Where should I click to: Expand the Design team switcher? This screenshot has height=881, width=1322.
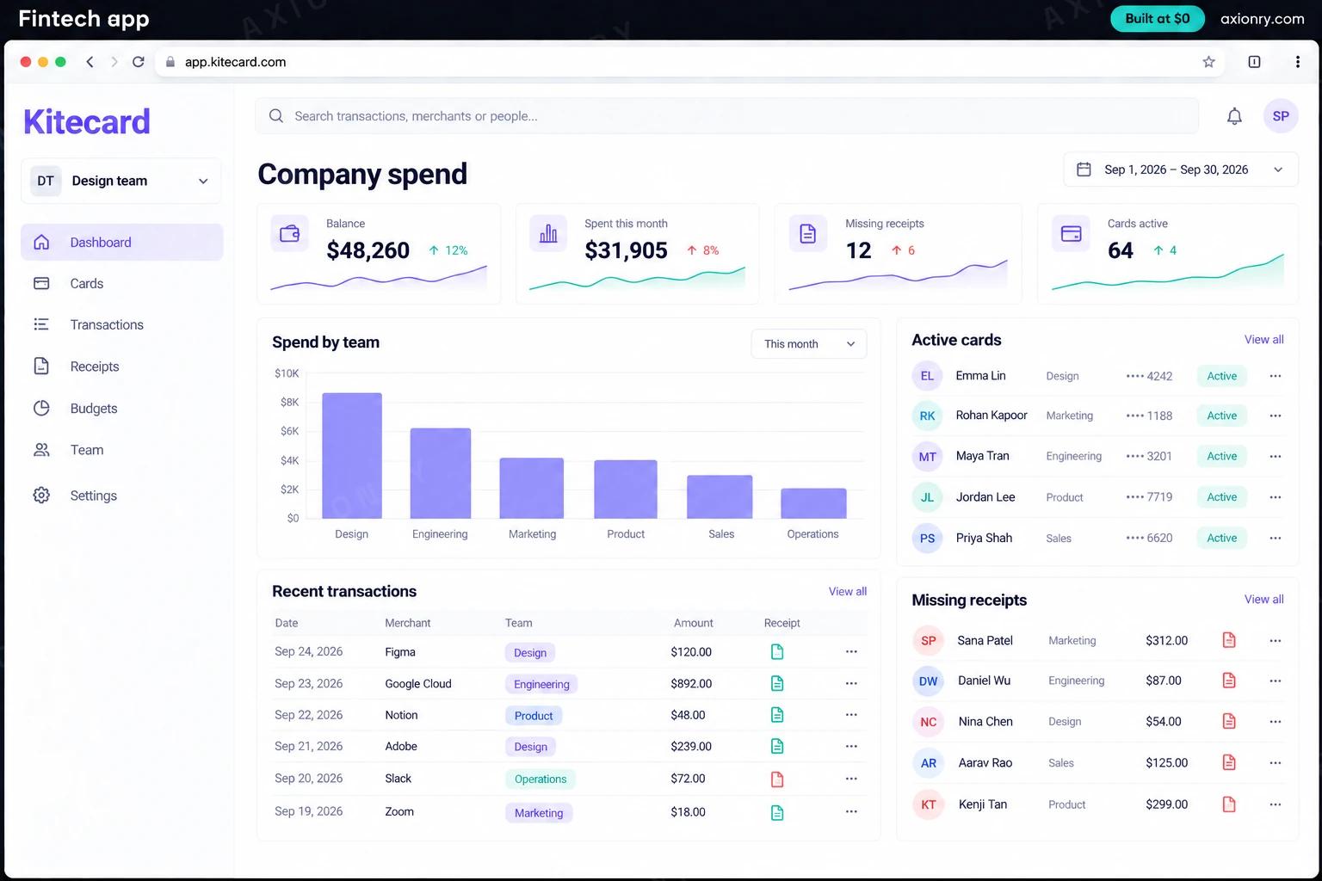coord(120,181)
